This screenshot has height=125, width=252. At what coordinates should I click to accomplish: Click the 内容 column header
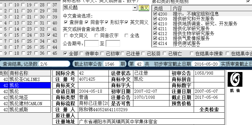click(x=211, y=8)
